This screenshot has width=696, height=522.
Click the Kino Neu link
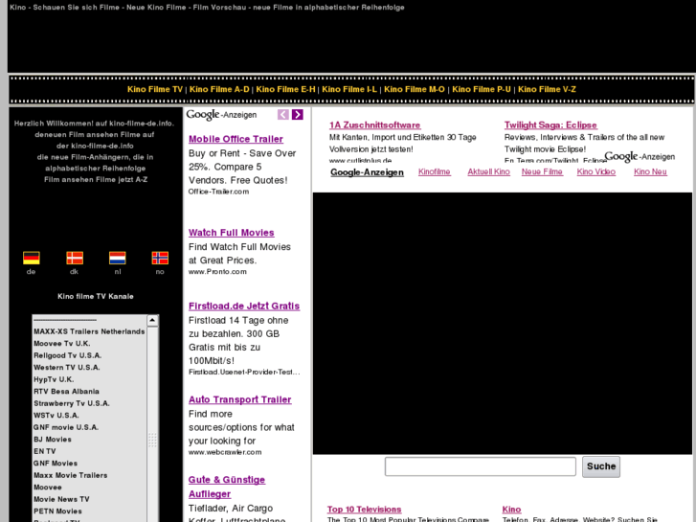tap(650, 172)
